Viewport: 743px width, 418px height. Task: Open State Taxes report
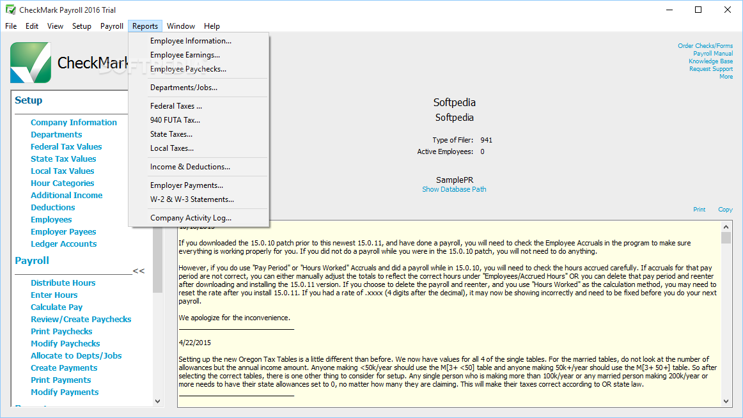(199, 134)
